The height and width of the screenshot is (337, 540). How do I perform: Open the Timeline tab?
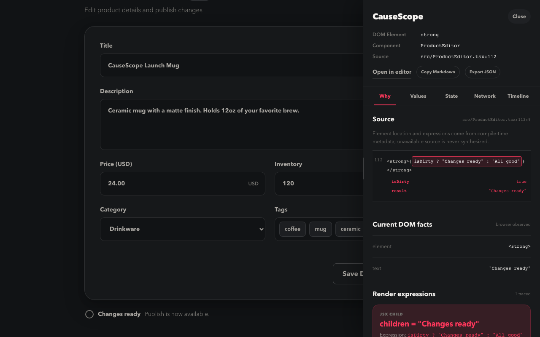point(518,96)
